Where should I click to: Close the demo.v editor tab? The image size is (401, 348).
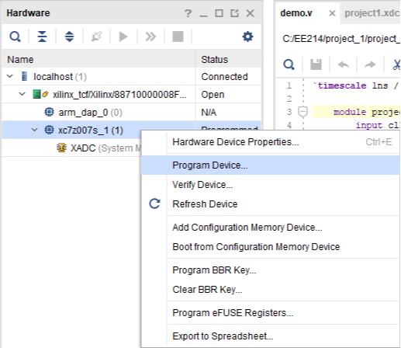(332, 13)
